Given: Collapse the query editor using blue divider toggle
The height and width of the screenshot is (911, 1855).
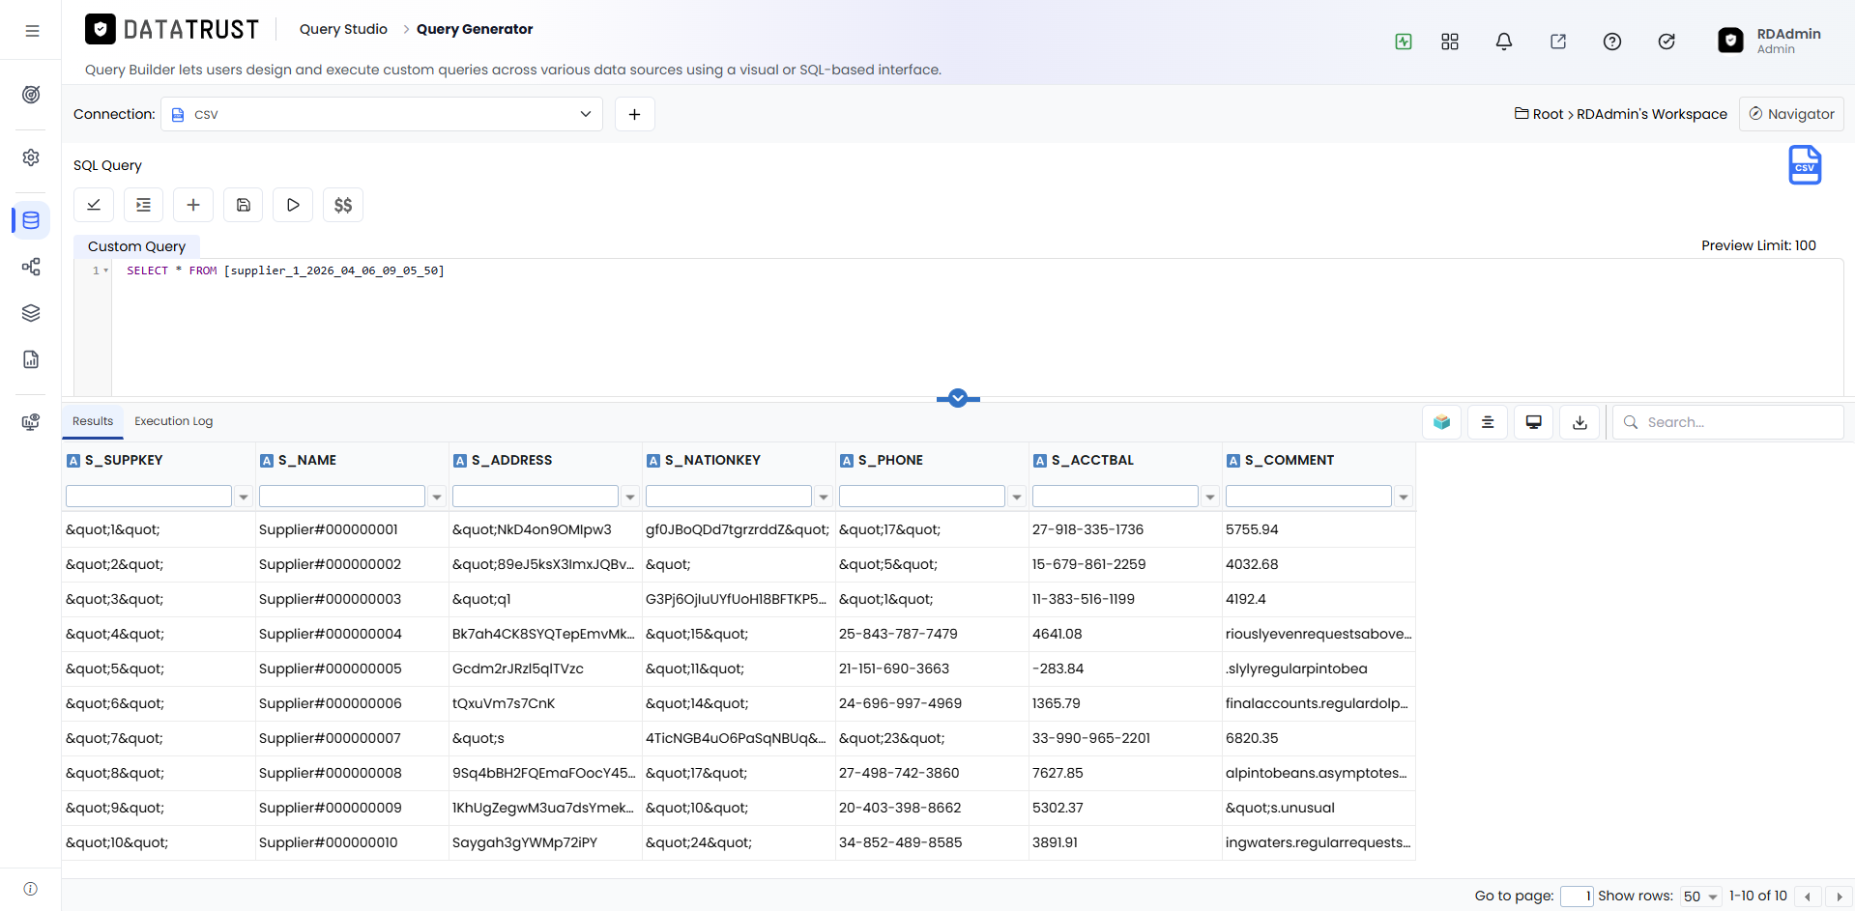Looking at the screenshot, I should click(958, 398).
